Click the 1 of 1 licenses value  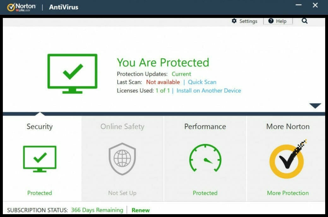coord(163,91)
